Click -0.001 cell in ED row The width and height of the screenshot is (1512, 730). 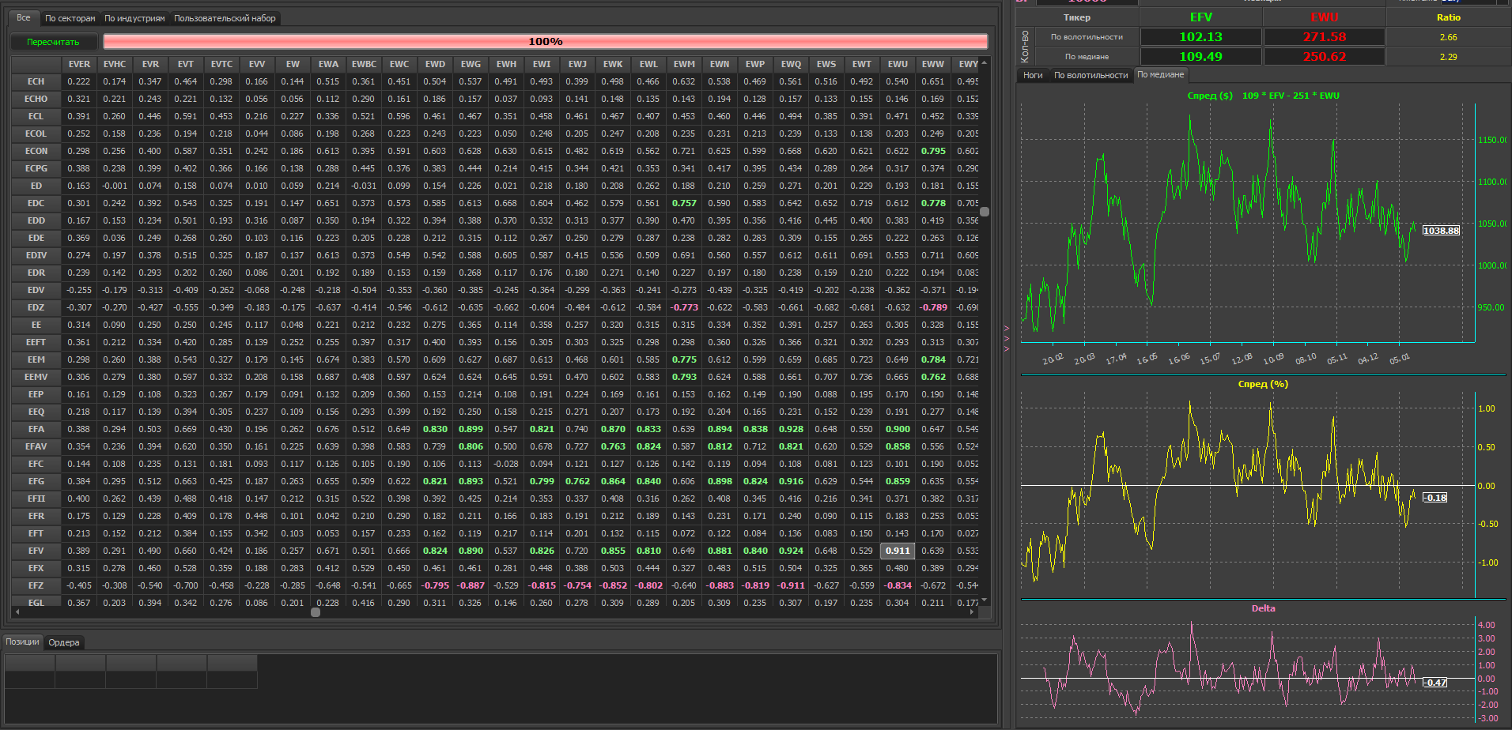(115, 186)
